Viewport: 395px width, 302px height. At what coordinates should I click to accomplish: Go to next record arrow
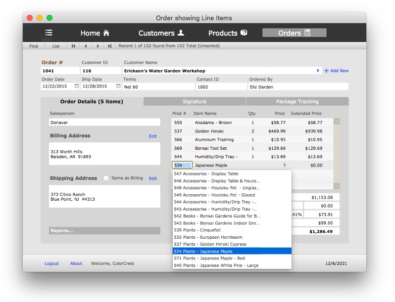coord(98,46)
